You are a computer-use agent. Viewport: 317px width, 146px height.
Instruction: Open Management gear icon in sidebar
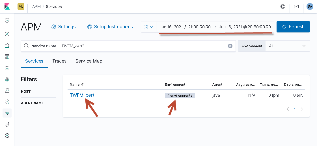click(7, 136)
